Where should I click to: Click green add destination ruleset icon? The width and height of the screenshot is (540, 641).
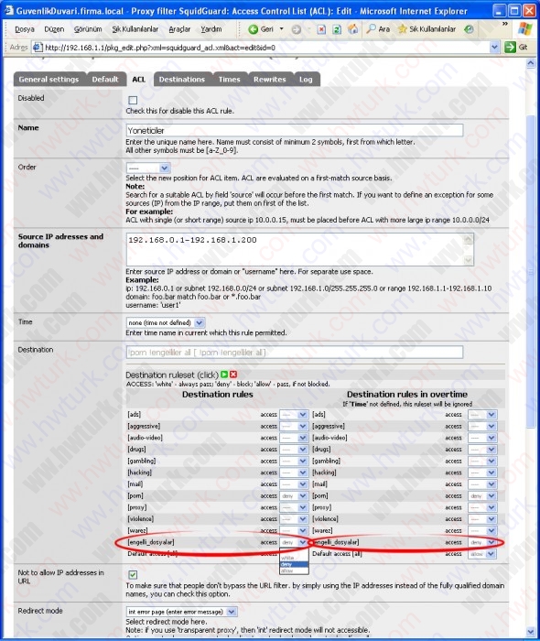(x=224, y=375)
